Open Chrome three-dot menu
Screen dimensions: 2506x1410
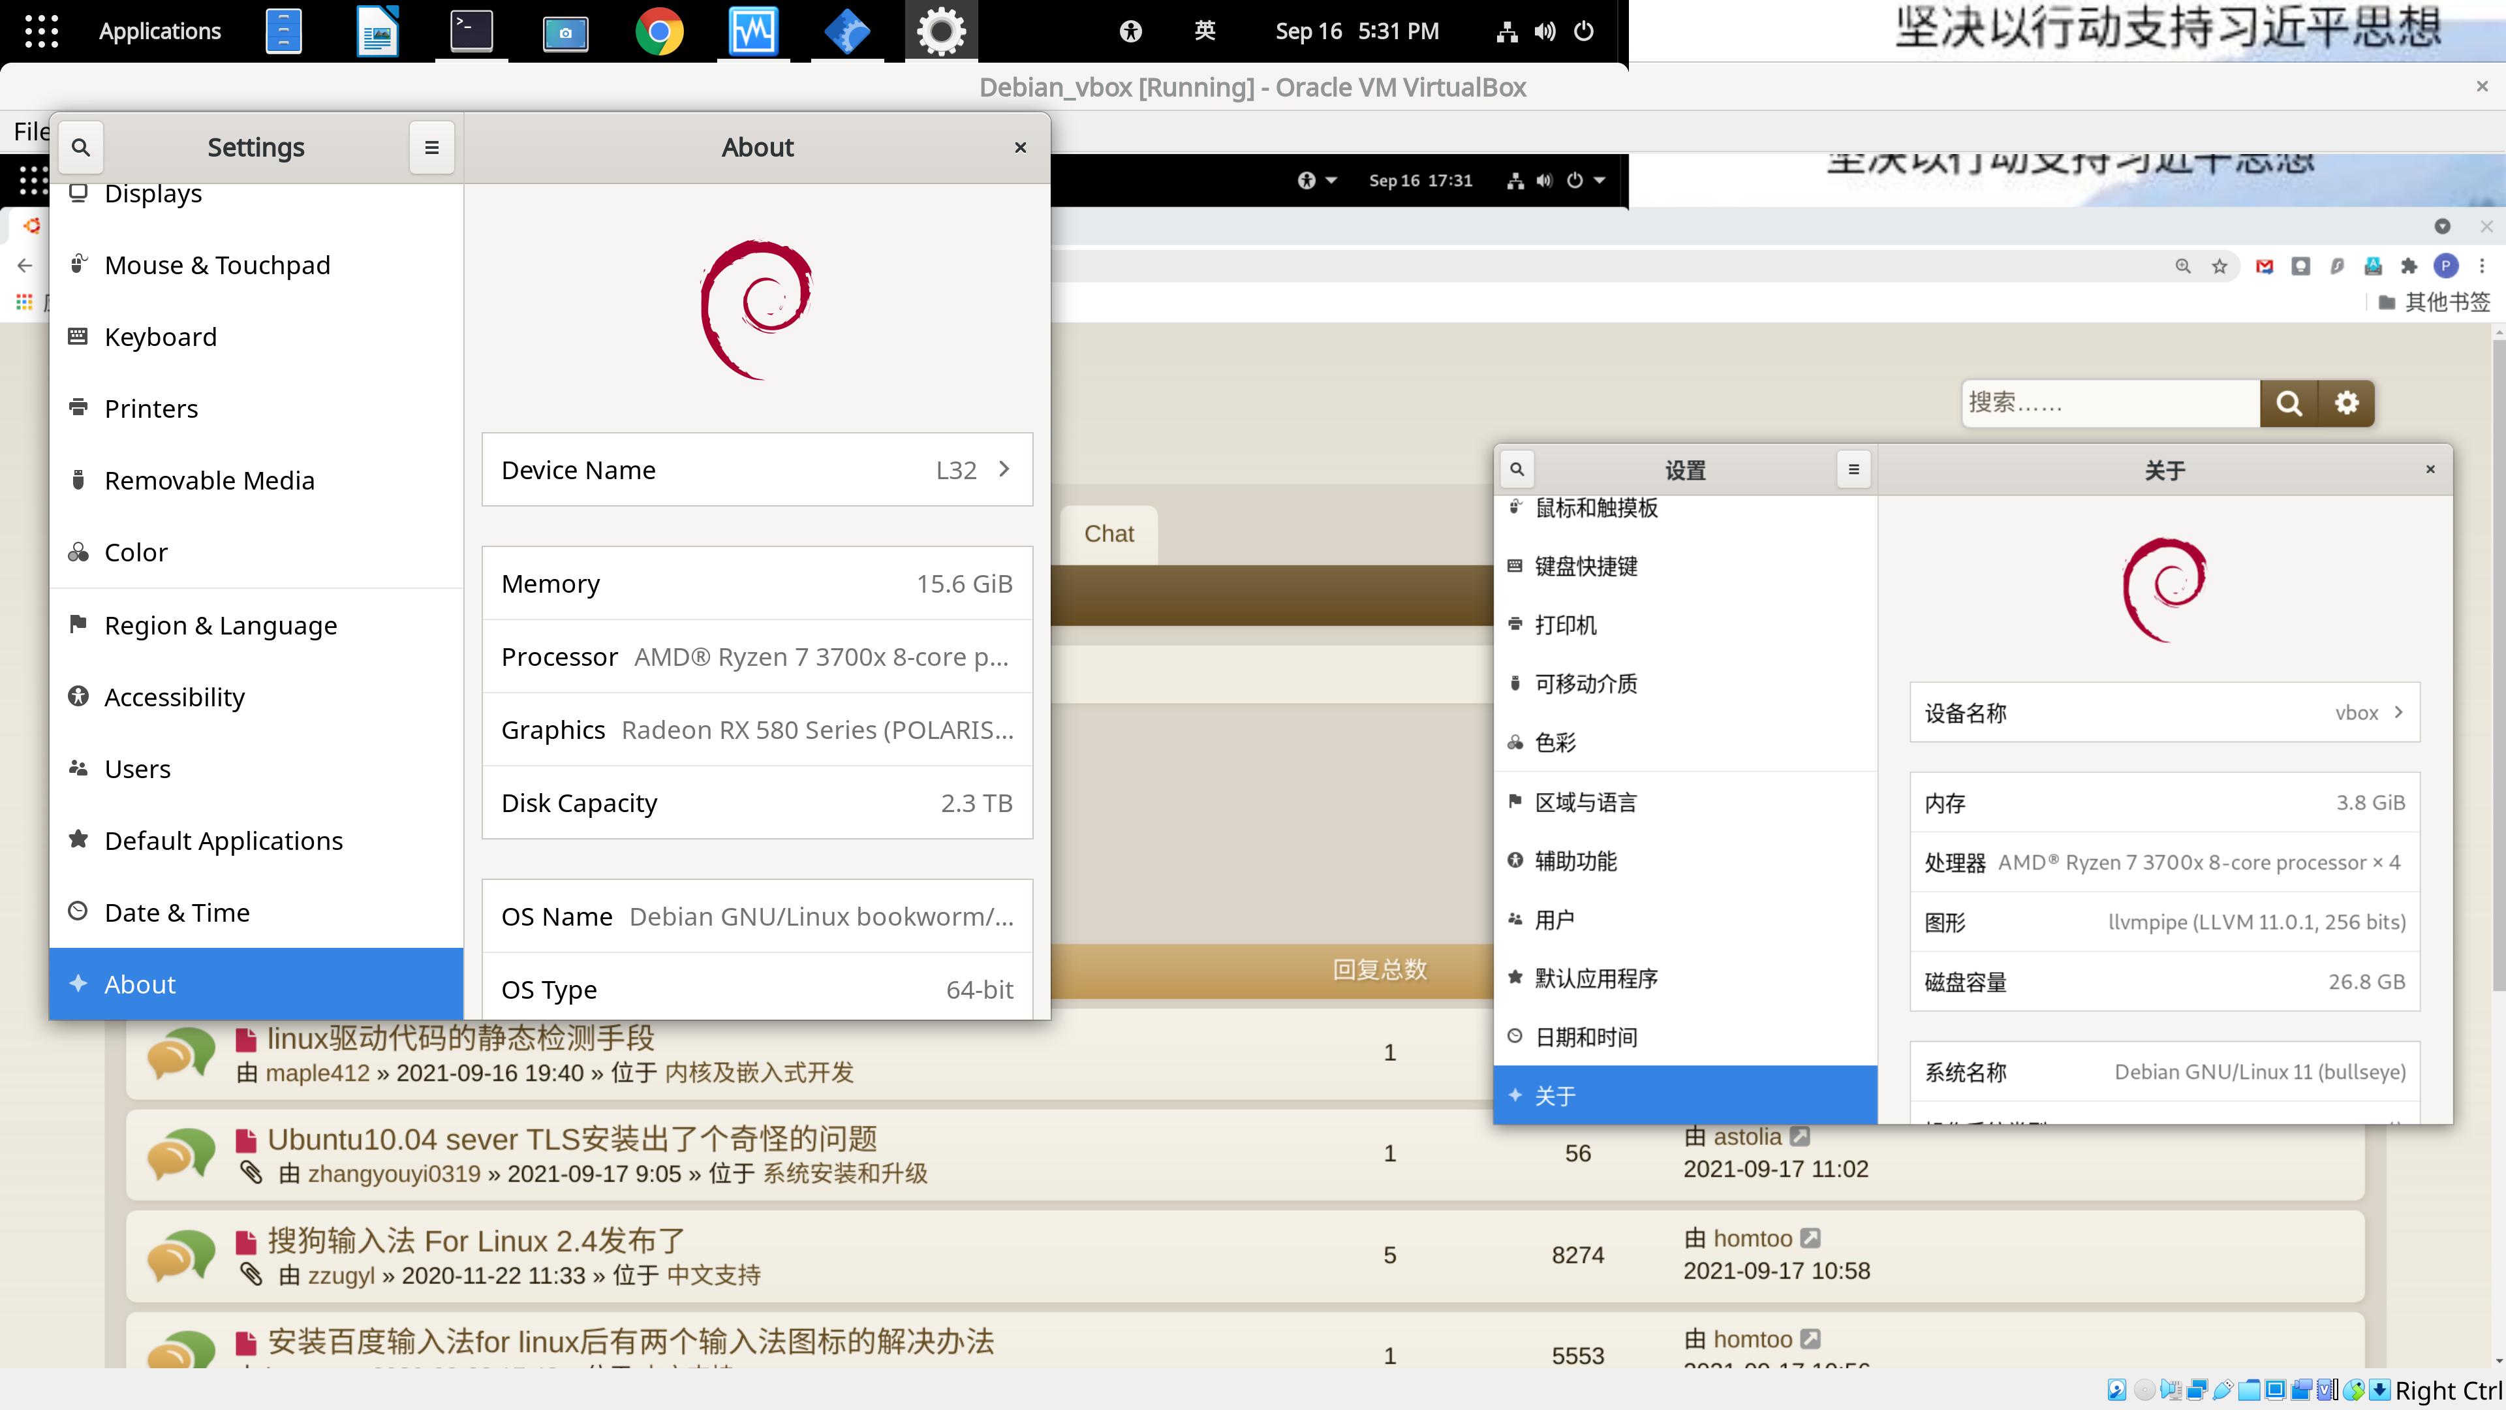pyautogui.click(x=2482, y=266)
